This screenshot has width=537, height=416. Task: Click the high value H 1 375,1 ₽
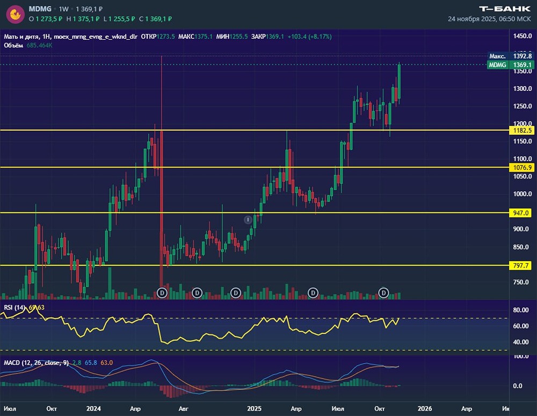click(83, 19)
